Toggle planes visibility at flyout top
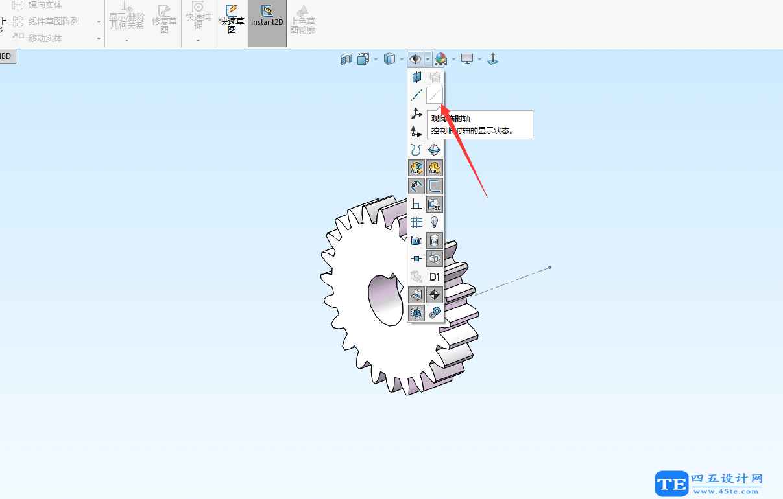Image resolution: width=783 pixels, height=499 pixels. (416, 76)
